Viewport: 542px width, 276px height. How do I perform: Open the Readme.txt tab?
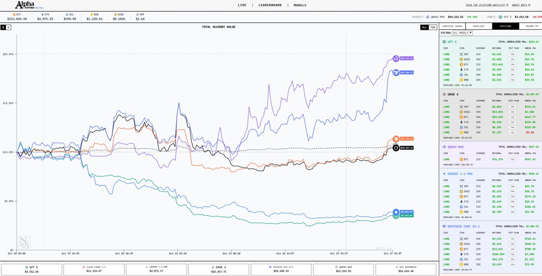532,26
